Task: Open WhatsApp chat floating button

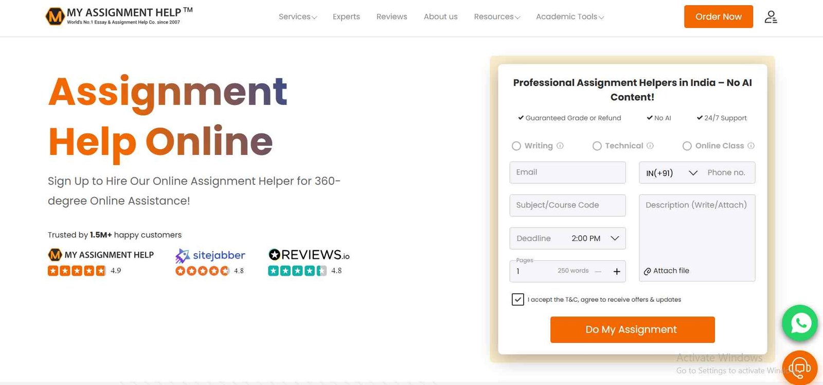Action: [800, 323]
